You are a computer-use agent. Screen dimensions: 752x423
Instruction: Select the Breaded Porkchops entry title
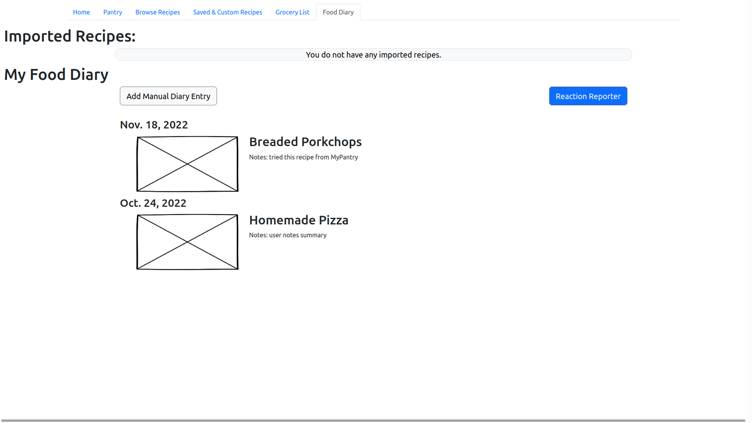(x=305, y=142)
